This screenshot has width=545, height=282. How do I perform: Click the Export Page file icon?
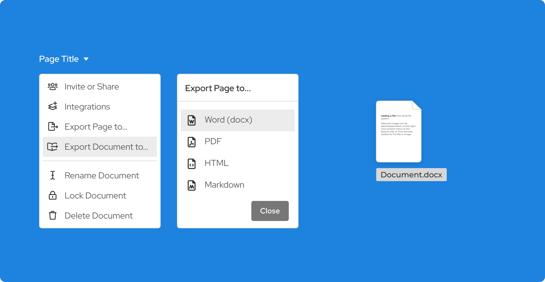click(53, 127)
